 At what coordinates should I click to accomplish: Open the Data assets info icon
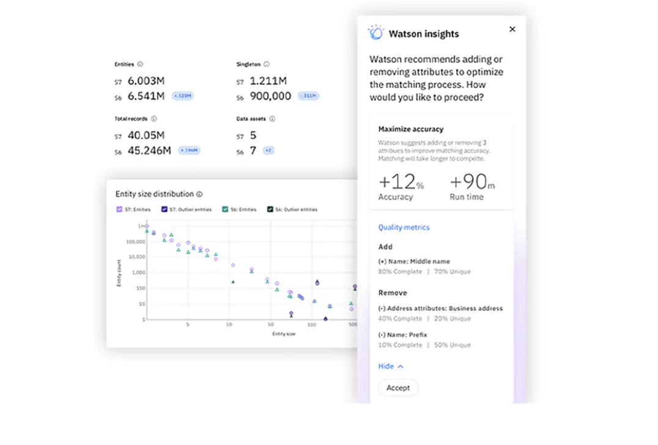point(271,119)
